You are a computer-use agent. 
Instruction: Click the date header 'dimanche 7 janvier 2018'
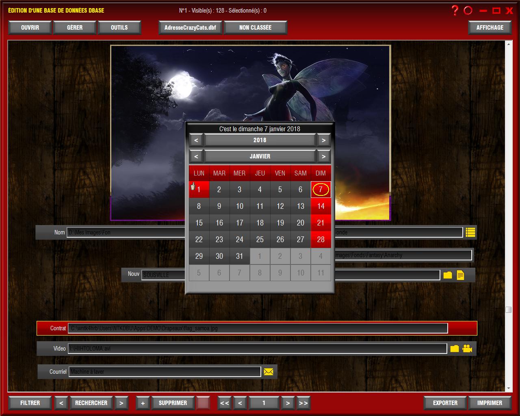click(x=260, y=129)
